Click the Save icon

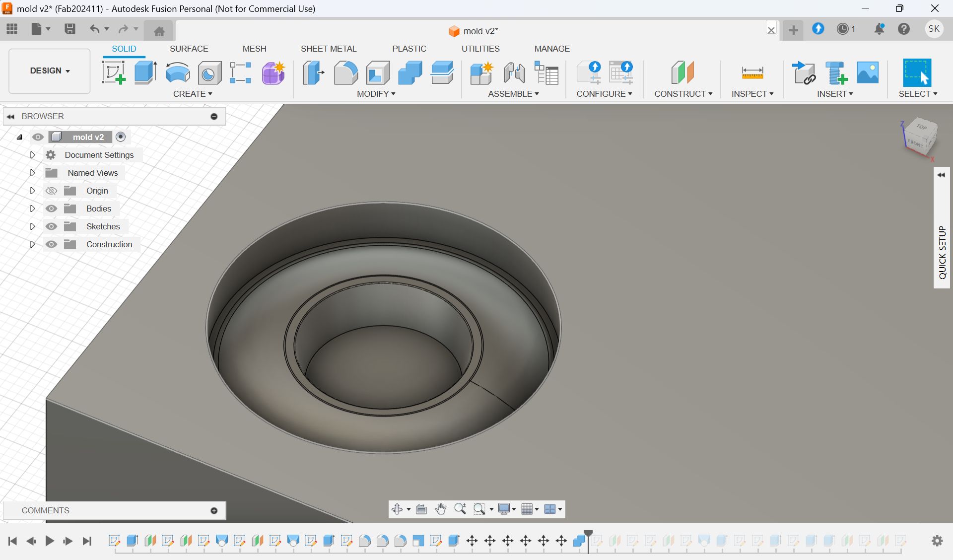70,29
